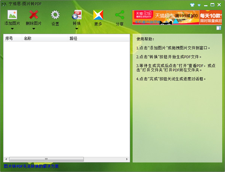Expand the dropdown arrow under 转换
Screen dimensions: 225x172
[77, 28]
